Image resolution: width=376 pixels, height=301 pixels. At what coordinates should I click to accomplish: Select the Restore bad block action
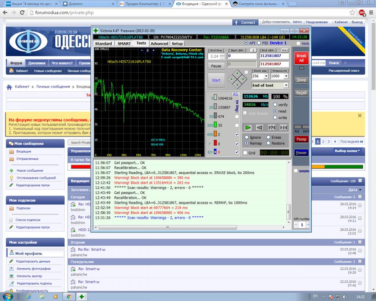[268, 143]
